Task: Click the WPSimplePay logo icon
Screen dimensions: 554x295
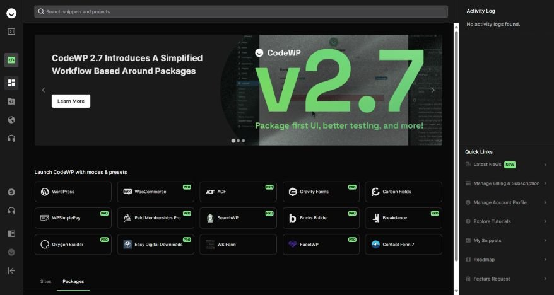Action: (x=45, y=218)
